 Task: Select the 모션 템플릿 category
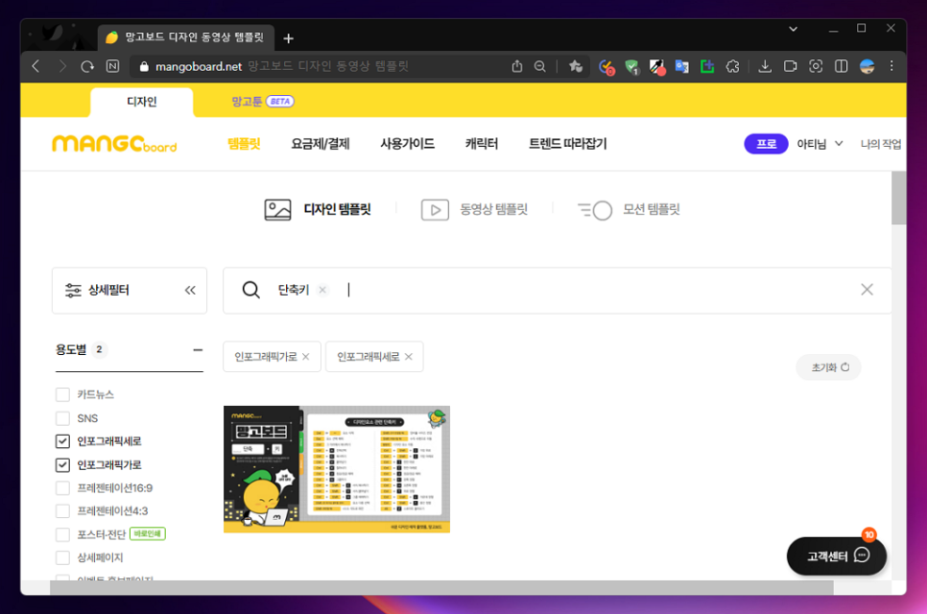click(629, 210)
